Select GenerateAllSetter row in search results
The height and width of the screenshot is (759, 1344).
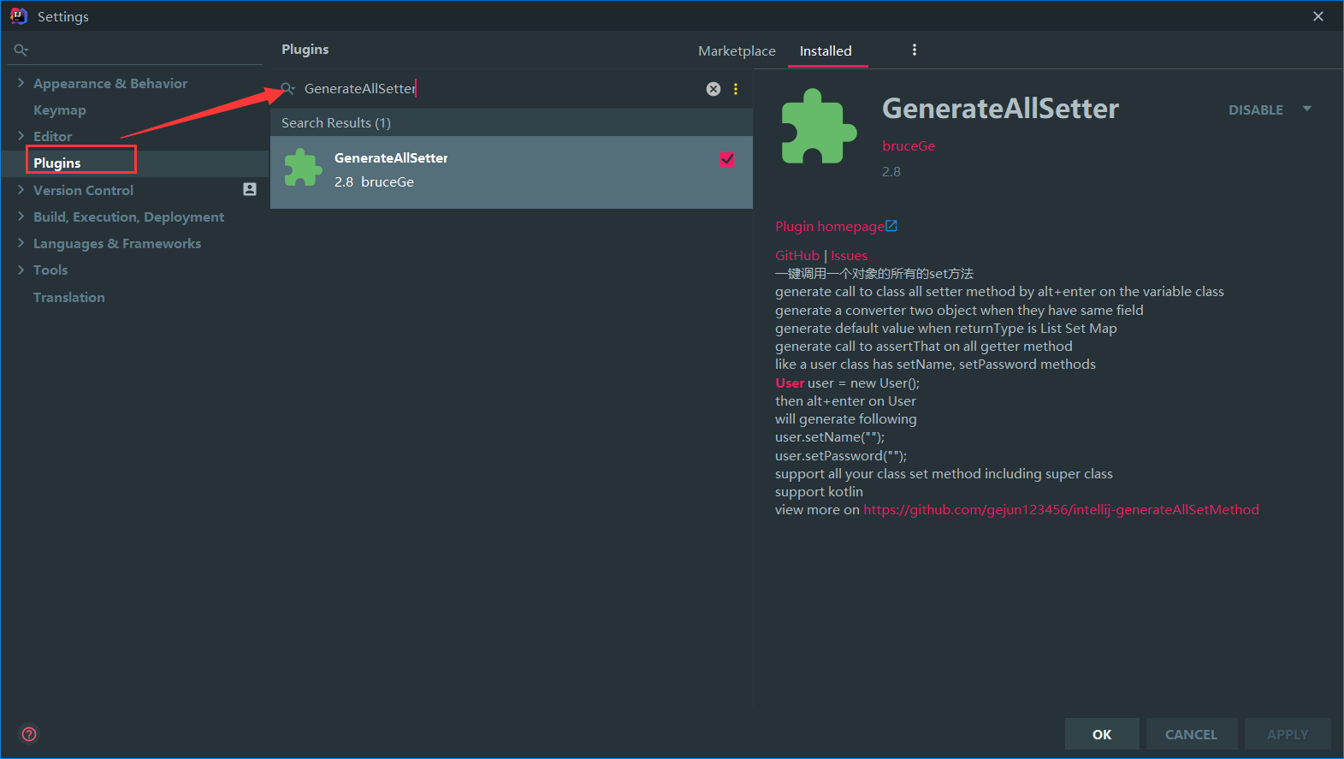512,172
